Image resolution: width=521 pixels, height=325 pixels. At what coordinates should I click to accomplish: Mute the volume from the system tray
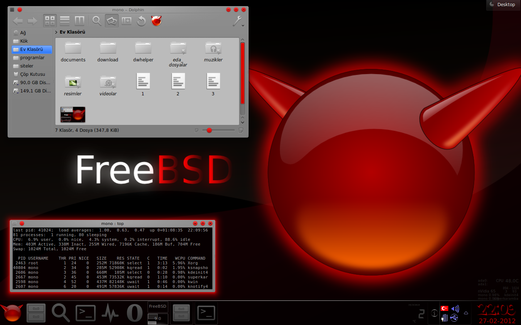[x=455, y=309]
